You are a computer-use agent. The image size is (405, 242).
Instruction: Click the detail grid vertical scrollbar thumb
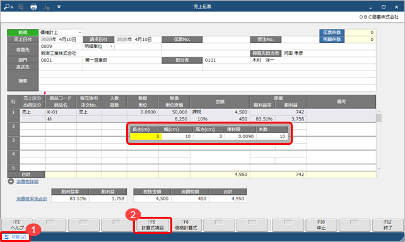coord(379,118)
